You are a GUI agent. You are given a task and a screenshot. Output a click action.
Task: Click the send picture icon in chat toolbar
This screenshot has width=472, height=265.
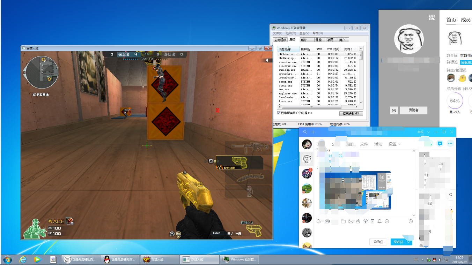point(351,221)
